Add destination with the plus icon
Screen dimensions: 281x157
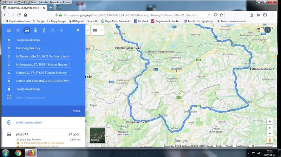[x=9, y=97]
